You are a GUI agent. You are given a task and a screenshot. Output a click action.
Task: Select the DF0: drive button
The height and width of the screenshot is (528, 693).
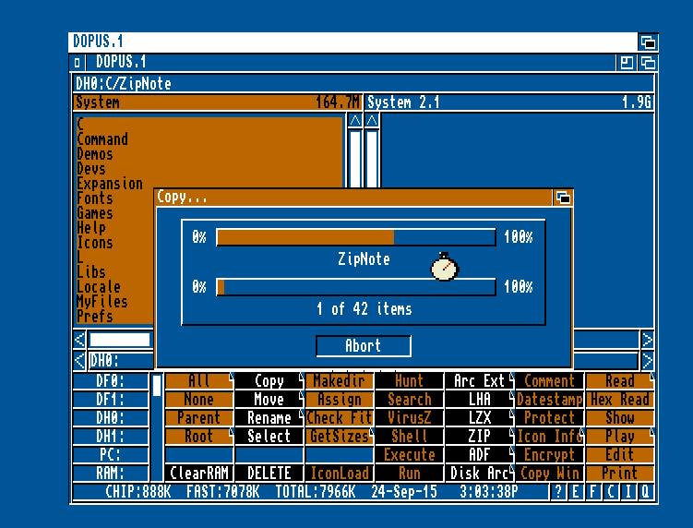click(x=111, y=380)
